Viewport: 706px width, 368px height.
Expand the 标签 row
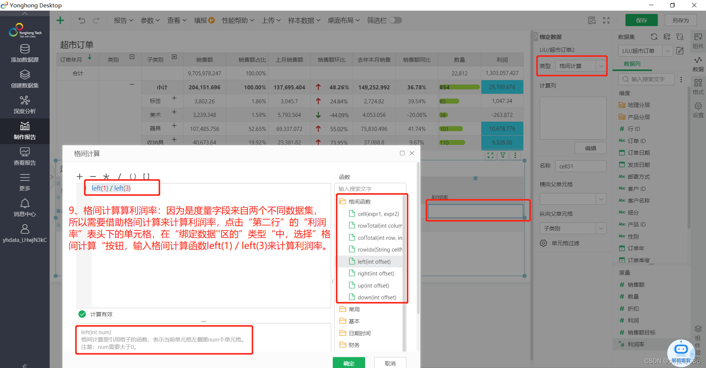point(174,98)
